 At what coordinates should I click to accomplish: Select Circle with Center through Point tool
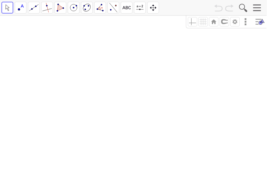coord(74,8)
